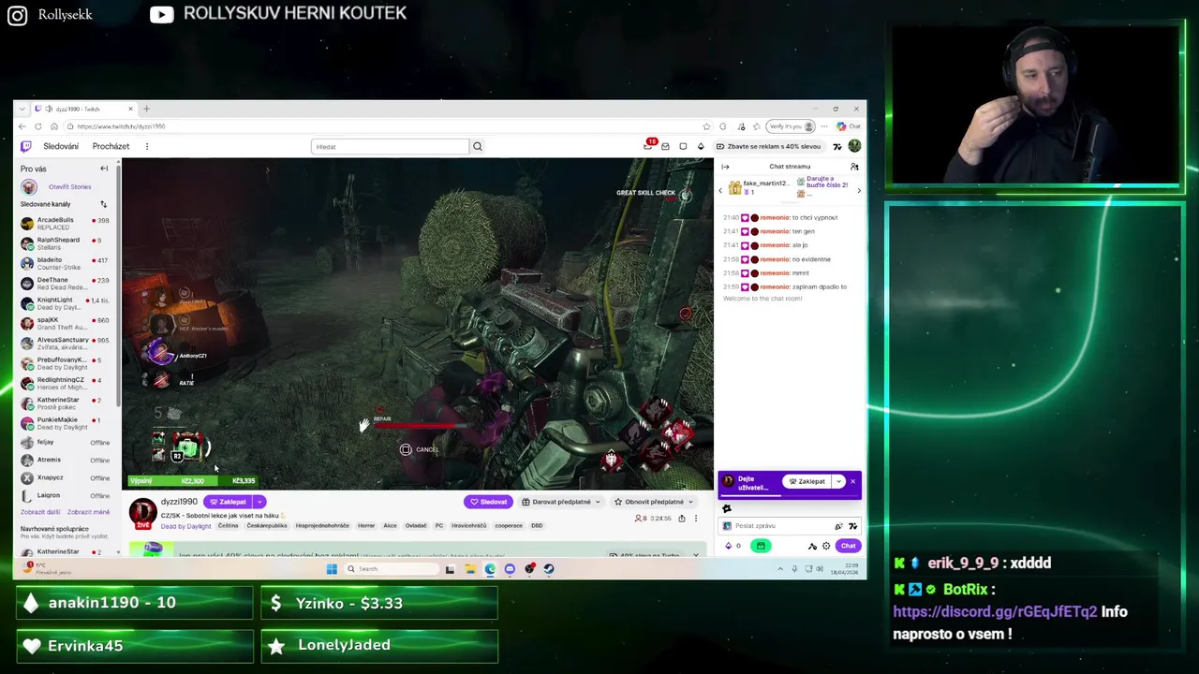Open spajKK channel in sidebar
Viewport: 1199px width, 674px height.
[x=66, y=323]
